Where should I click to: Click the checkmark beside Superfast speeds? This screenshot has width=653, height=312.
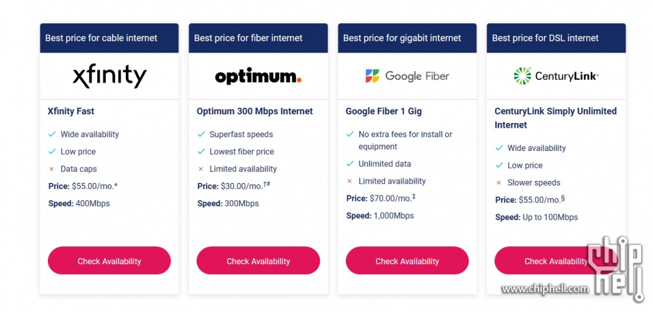[x=201, y=134]
